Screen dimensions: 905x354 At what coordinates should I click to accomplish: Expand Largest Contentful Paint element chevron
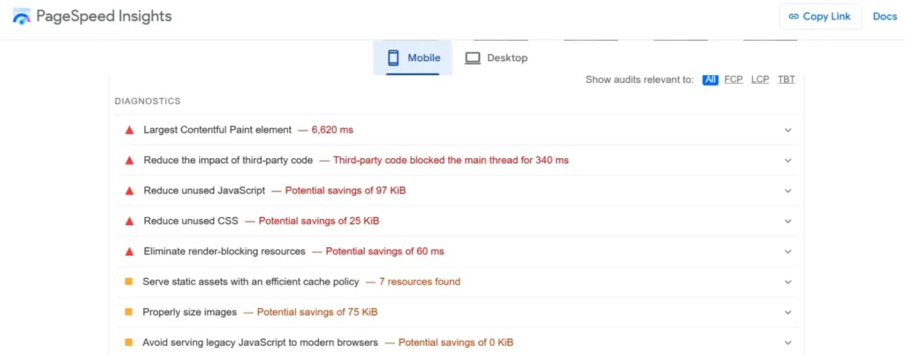point(787,131)
